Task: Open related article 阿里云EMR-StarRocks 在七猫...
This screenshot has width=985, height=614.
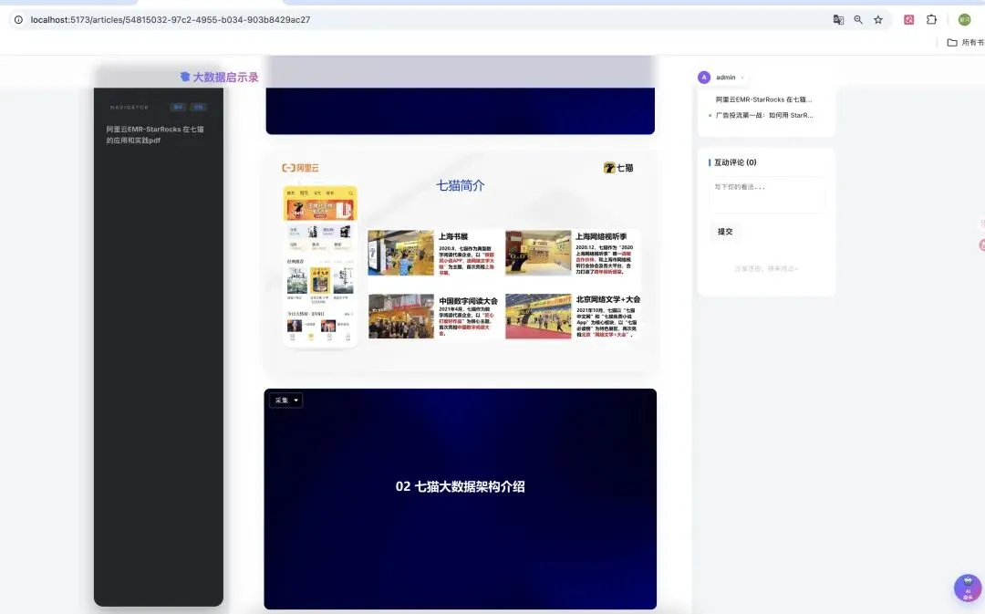Action: 763,100
